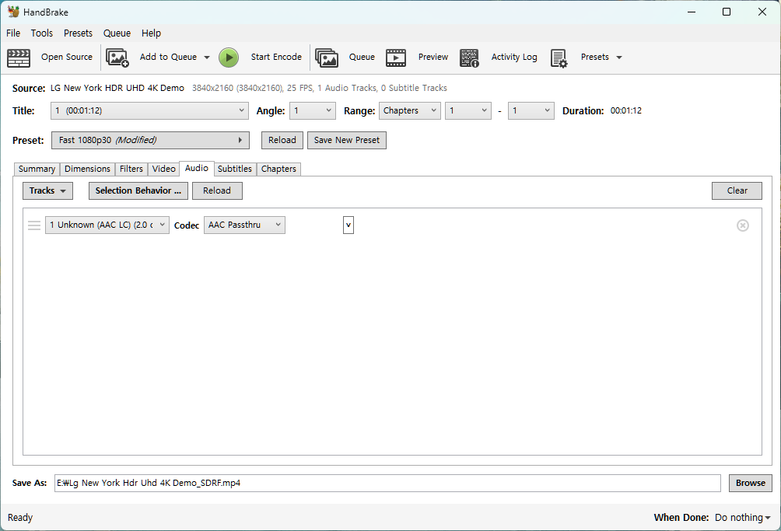Expand the toolbar Presets dropdown arrow
Image resolution: width=781 pixels, height=531 pixels.
[x=619, y=58]
